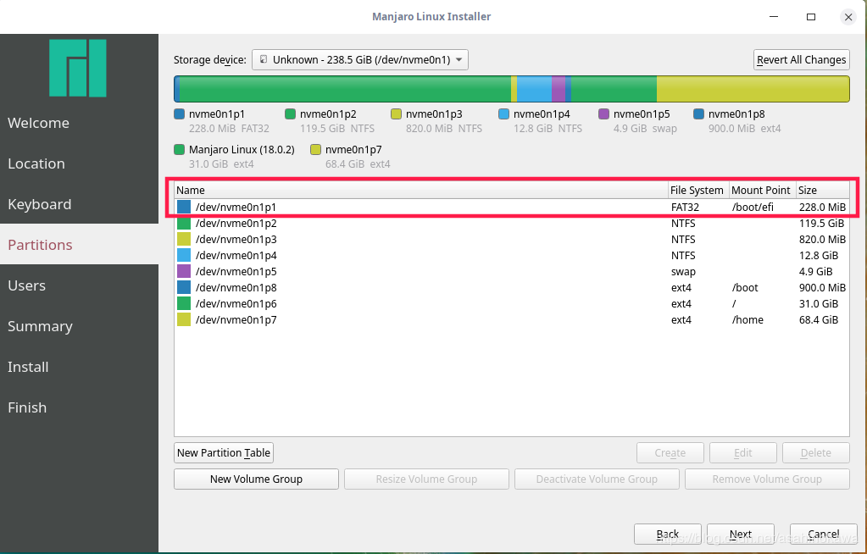Click the nvme0n1p7 legend swatch

click(316, 149)
